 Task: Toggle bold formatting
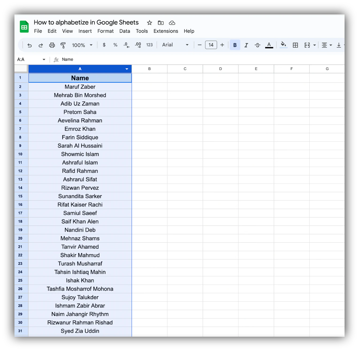235,45
